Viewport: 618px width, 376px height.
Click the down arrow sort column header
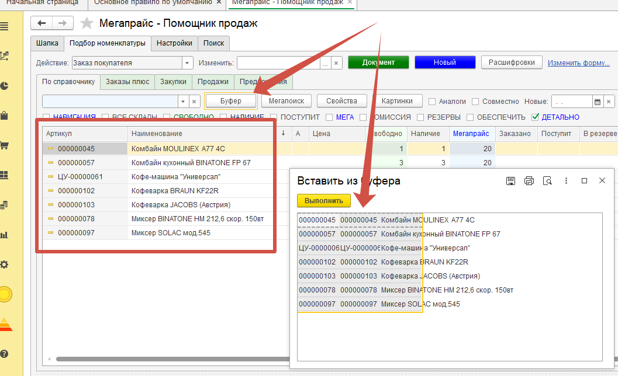click(283, 134)
